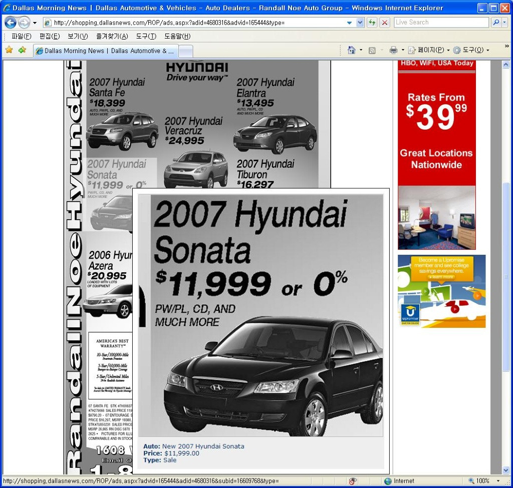Open the search provider options dropdown

[504, 22]
